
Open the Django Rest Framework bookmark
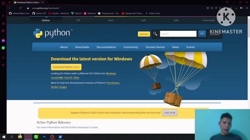click(x=132, y=13)
